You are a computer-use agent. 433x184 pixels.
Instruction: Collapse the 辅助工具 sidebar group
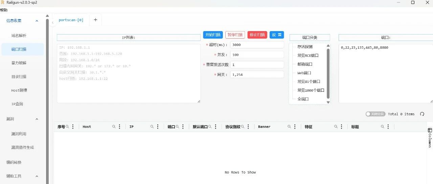pos(37,176)
